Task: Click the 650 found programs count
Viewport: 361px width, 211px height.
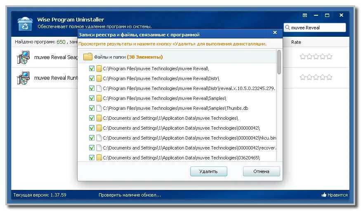Action: click(x=61, y=42)
